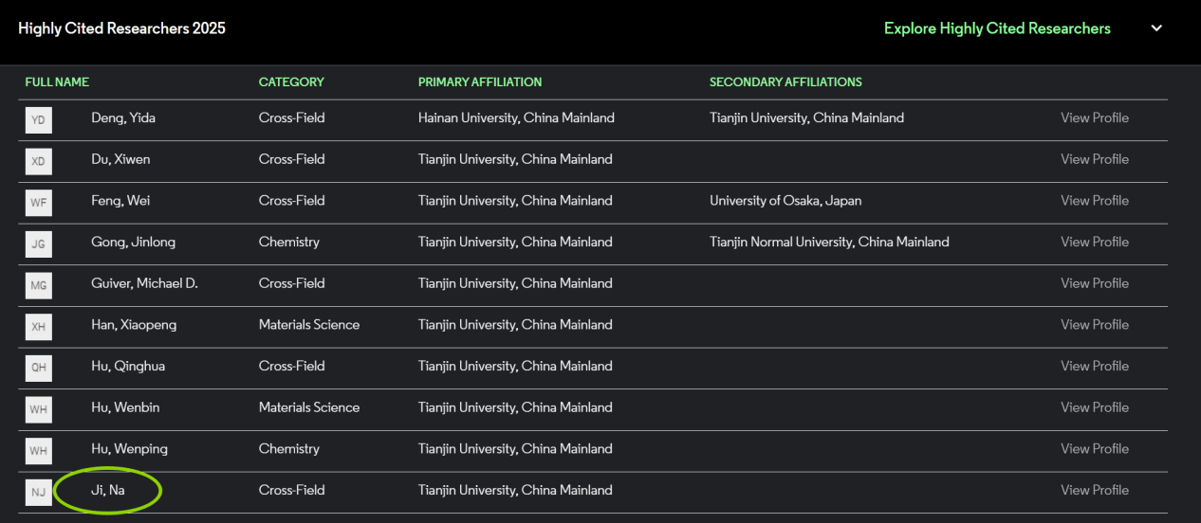The height and width of the screenshot is (523, 1201).
Task: Click the Primary Affiliation column header
Action: [x=480, y=82]
